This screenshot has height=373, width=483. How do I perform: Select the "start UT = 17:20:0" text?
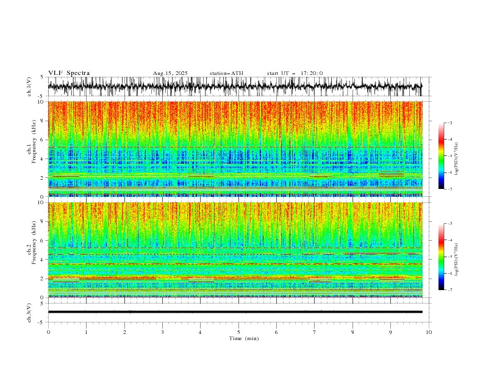(295, 73)
